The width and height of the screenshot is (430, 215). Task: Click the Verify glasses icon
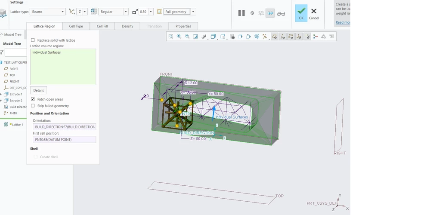(x=281, y=13)
